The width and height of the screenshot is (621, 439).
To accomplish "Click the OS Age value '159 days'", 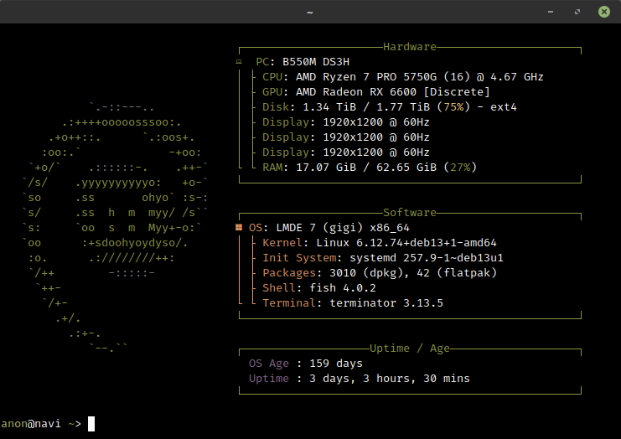I will tap(336, 364).
